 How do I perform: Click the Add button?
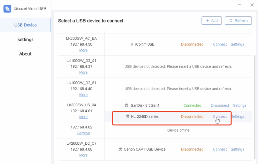pyautogui.click(x=211, y=21)
